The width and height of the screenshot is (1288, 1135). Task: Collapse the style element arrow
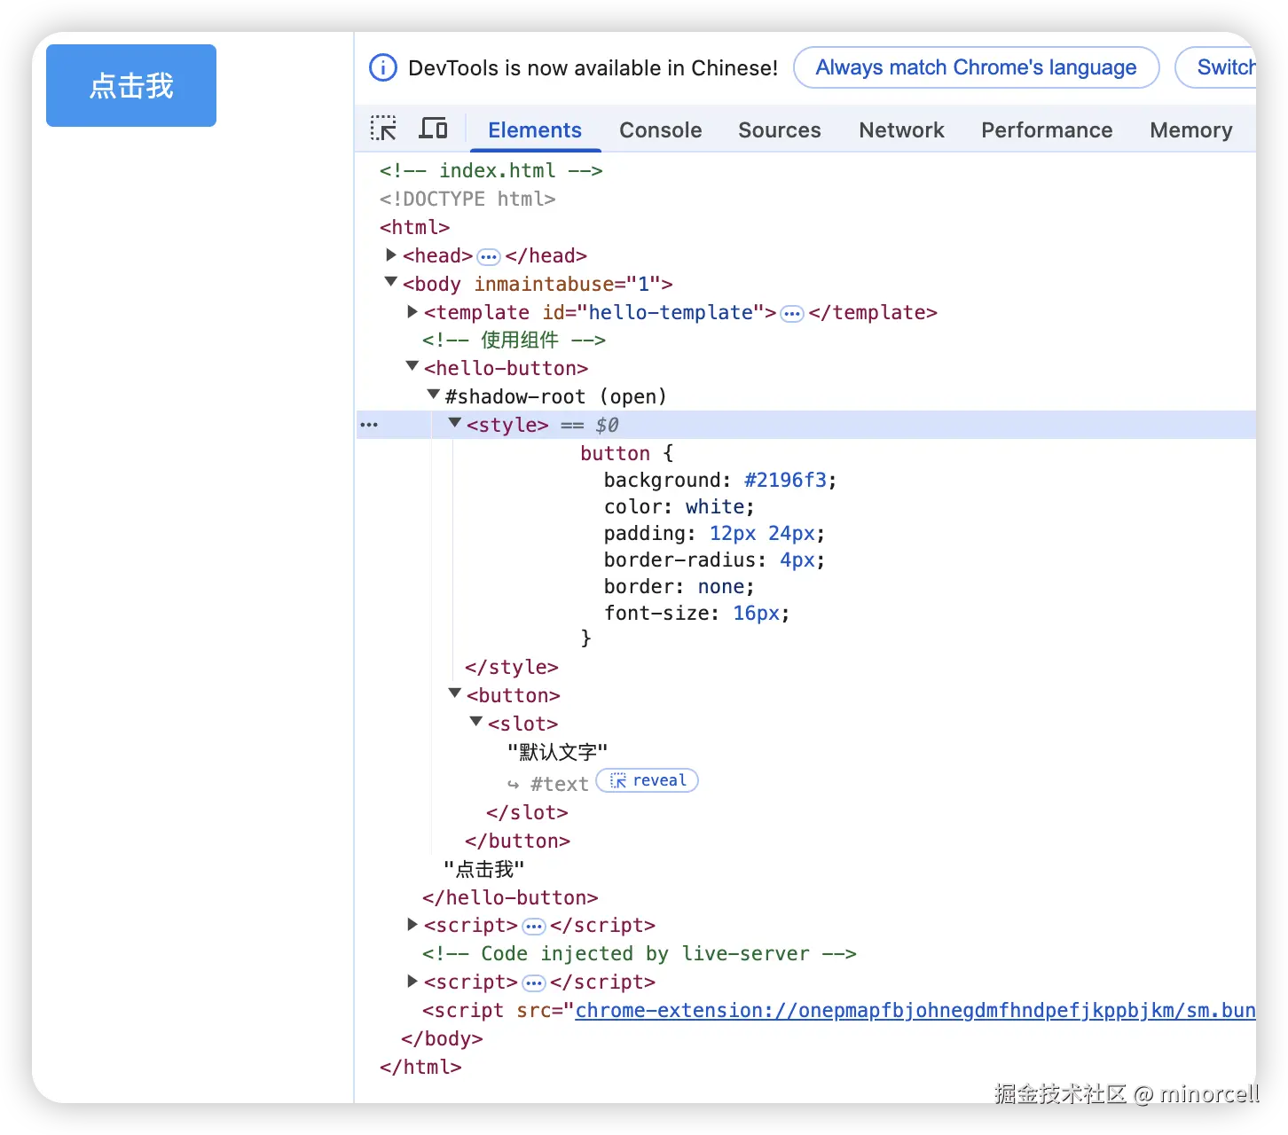[x=455, y=423]
